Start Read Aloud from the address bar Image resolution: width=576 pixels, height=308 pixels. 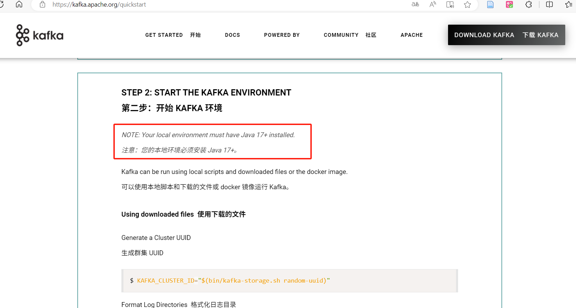tap(433, 5)
